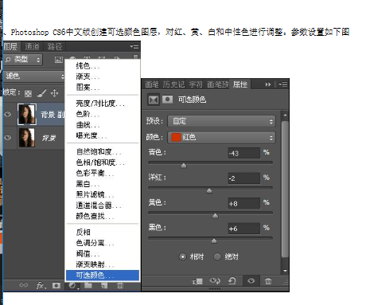Viewport: 366px width, 305px height.
Task: Delete layer via Layers panel trash icon
Action: [x=120, y=285]
